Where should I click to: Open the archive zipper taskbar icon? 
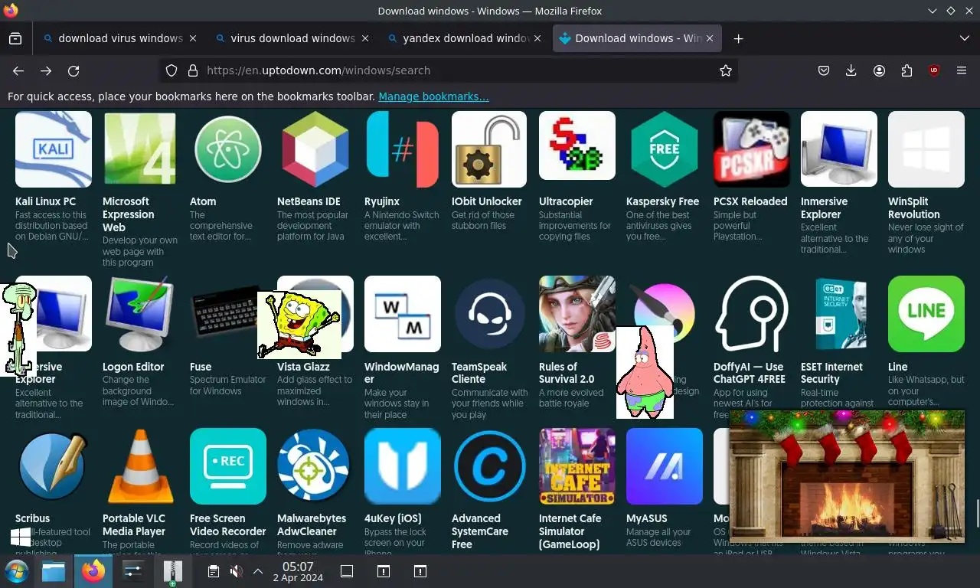tap(173, 571)
